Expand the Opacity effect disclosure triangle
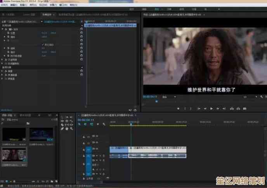The image size is (267, 188). 2,60
